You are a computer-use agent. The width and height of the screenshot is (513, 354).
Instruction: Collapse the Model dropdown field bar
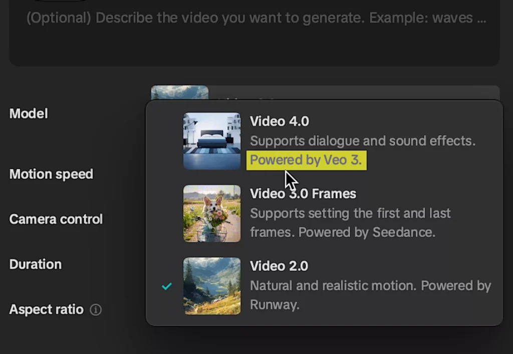coord(351,92)
